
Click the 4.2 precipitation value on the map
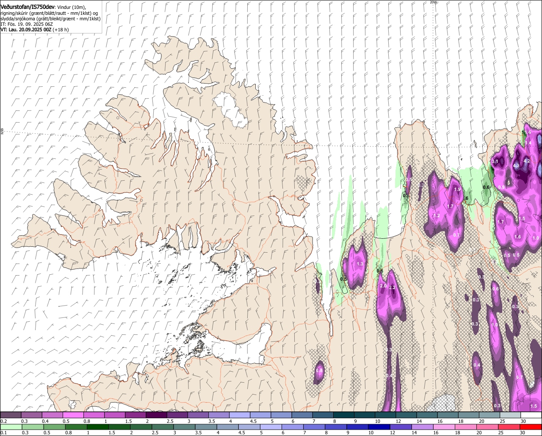[x=527, y=161]
